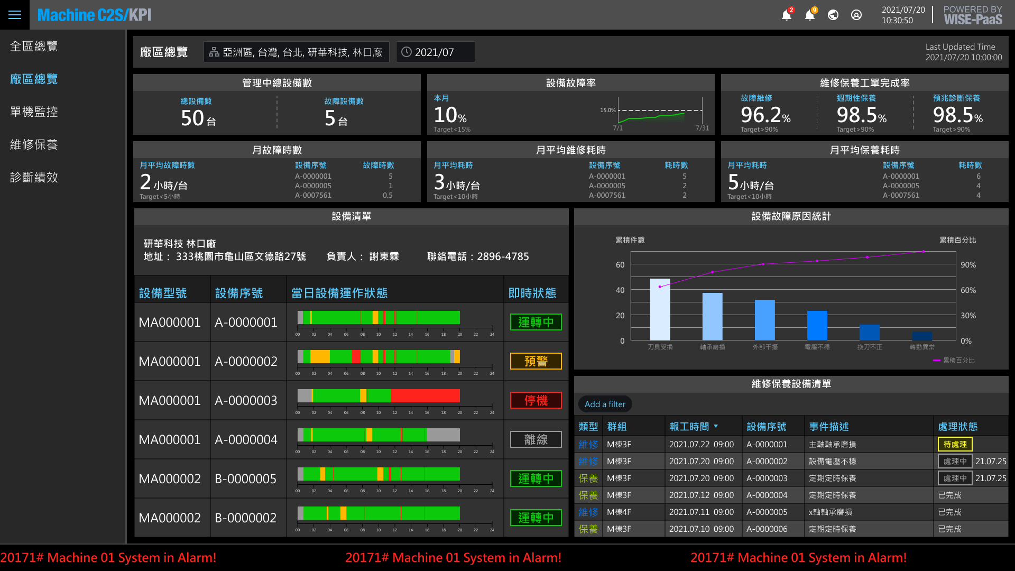Click the red-badged notification bell
The width and height of the screenshot is (1015, 571).
click(x=787, y=15)
